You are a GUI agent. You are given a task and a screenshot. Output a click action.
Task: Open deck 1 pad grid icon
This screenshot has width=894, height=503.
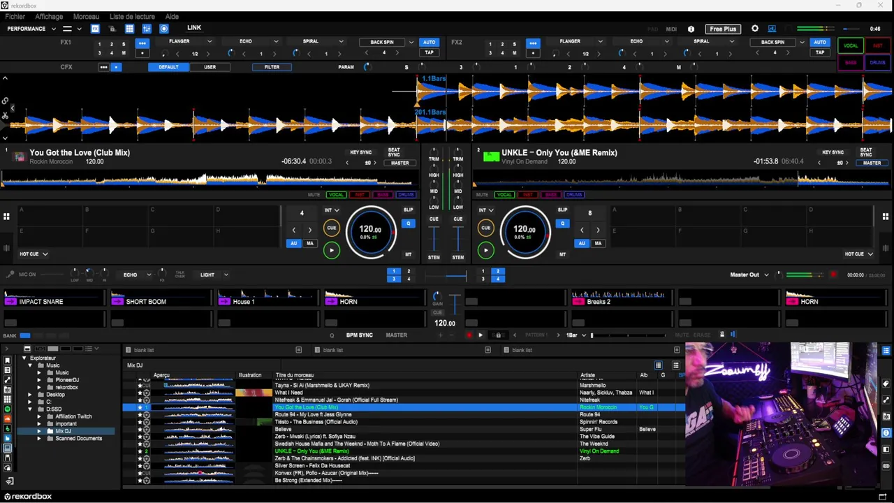click(x=6, y=217)
